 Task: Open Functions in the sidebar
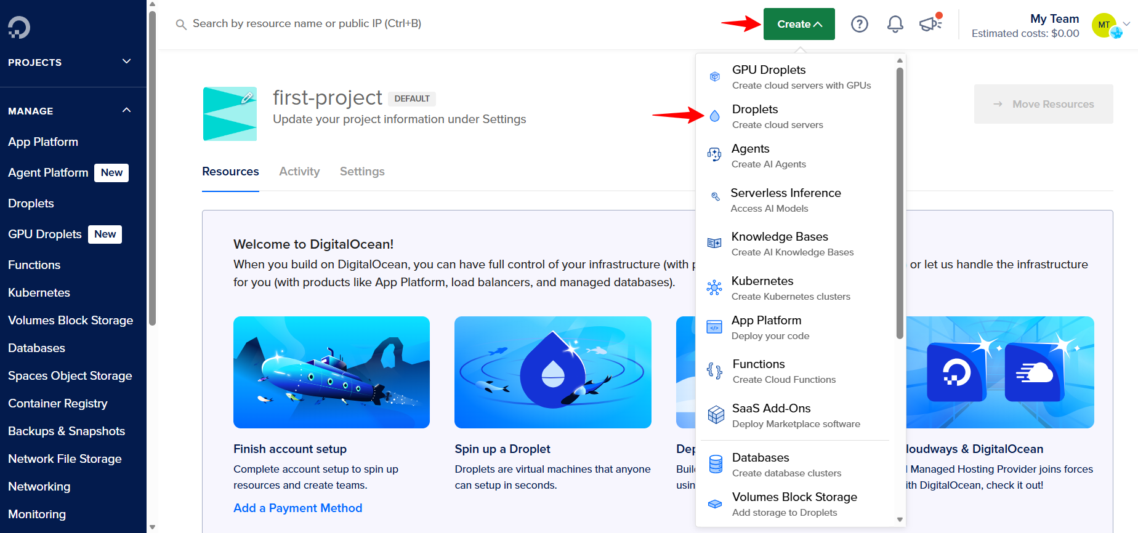point(34,265)
